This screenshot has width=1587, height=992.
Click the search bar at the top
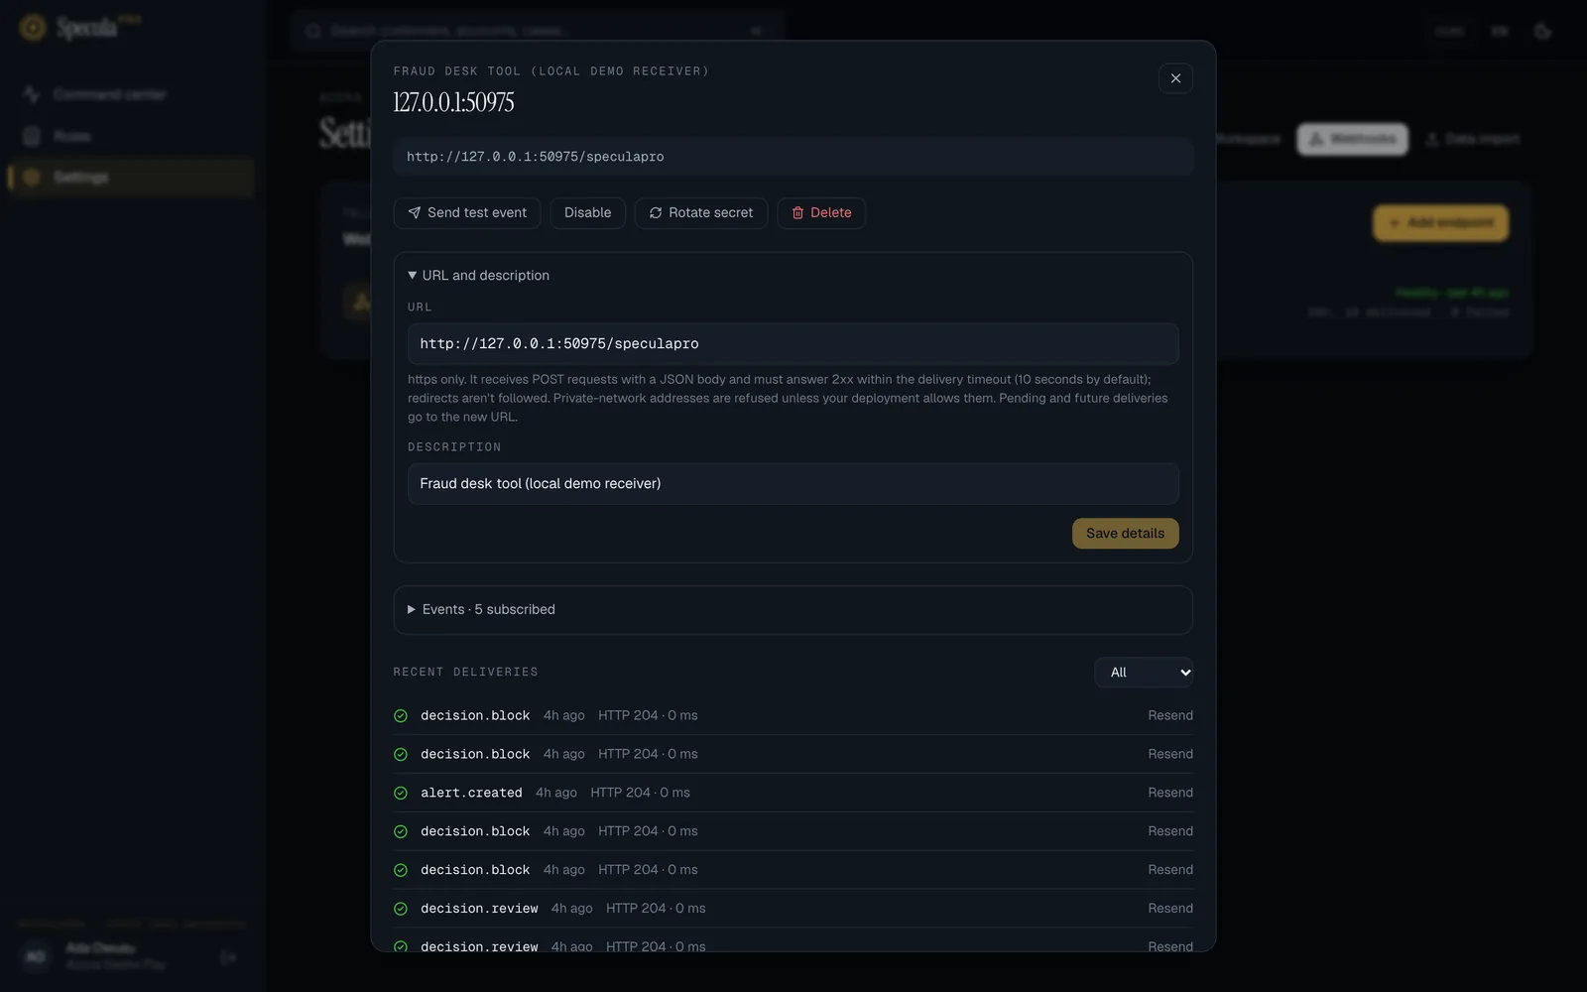(x=538, y=31)
